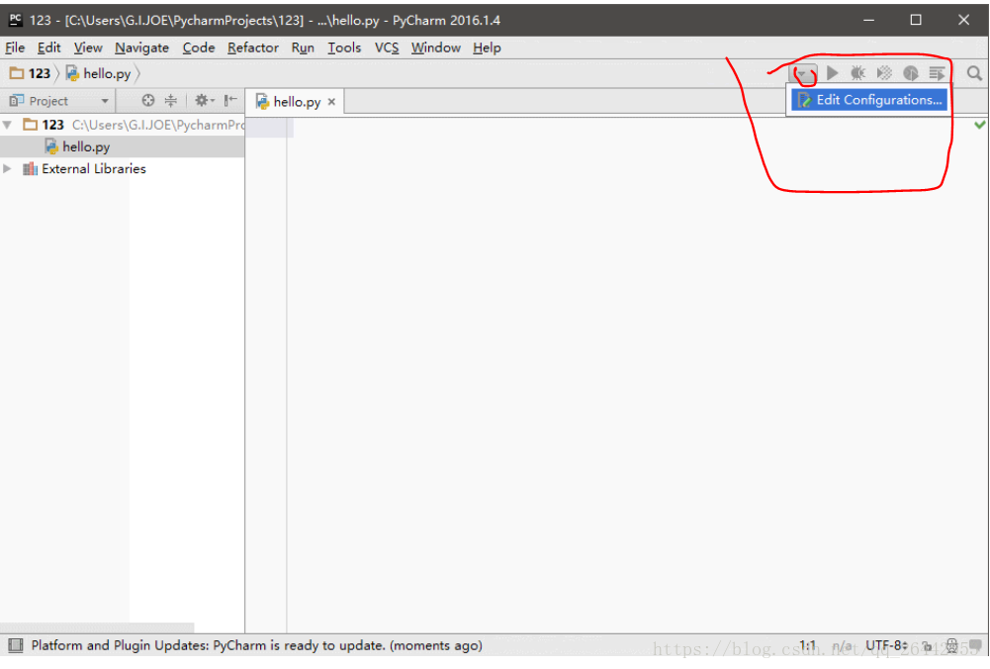Open the Window menu
The image size is (990, 669).
435,48
